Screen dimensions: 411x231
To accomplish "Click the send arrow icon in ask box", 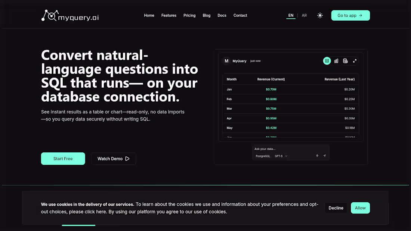I will coord(324,156).
